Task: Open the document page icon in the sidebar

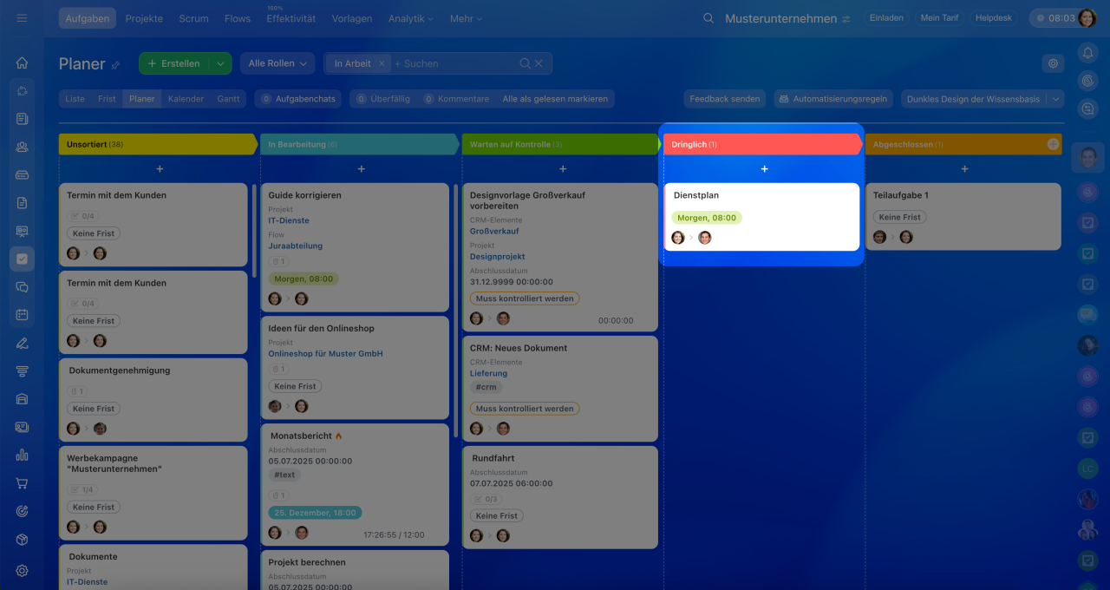Action: coord(22,202)
